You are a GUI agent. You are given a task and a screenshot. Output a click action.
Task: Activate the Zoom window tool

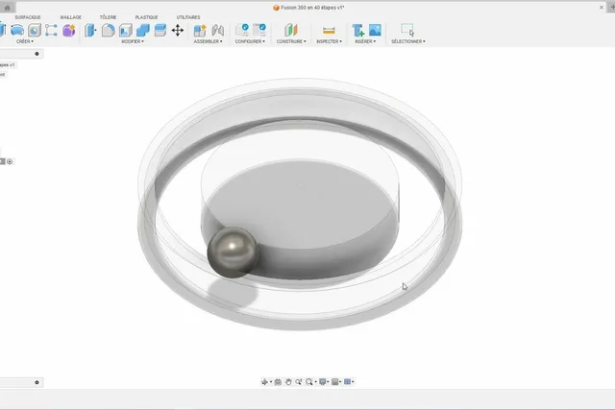(x=299, y=382)
